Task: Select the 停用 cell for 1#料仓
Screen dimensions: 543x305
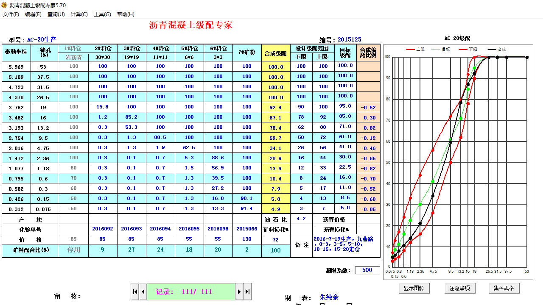Action: click(x=74, y=250)
